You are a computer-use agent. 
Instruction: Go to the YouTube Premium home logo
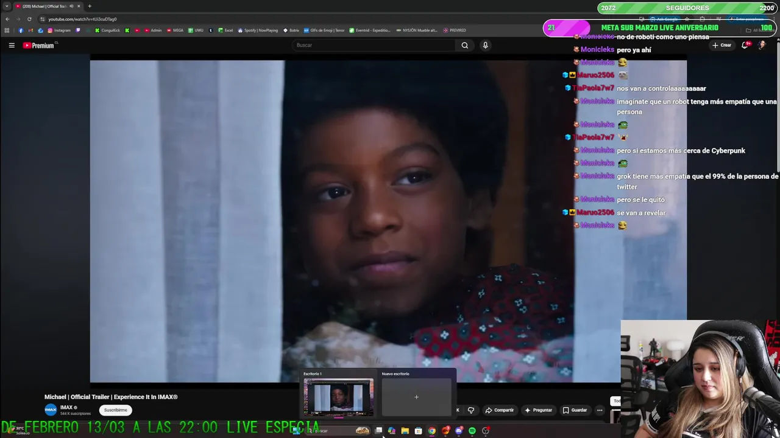[x=39, y=45]
